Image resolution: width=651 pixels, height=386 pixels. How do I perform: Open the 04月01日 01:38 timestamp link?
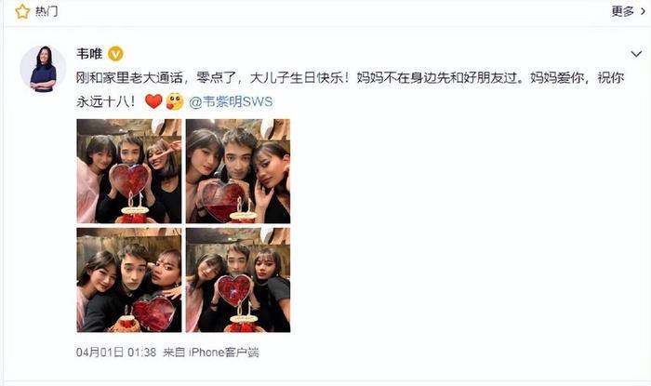116,353
